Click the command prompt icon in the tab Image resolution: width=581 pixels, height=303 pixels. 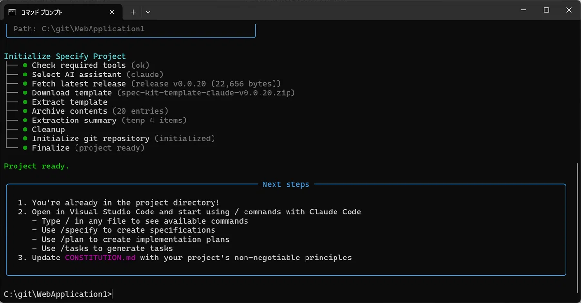tap(13, 12)
